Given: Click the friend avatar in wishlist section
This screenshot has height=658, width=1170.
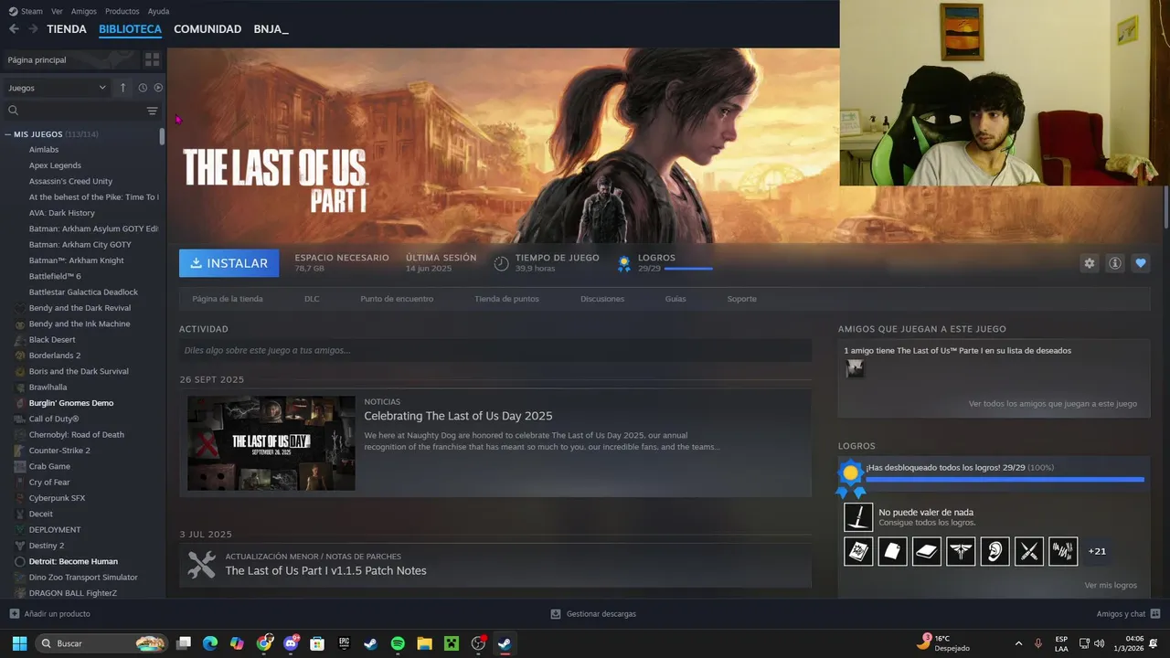Looking at the screenshot, I should 855,368.
